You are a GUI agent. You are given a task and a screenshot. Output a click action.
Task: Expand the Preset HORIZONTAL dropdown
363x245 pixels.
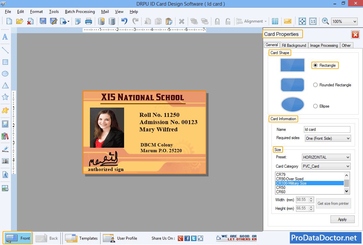[326, 157]
